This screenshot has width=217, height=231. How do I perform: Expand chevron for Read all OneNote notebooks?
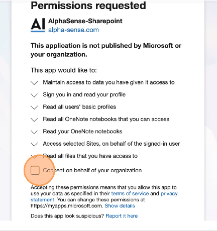click(x=34, y=120)
